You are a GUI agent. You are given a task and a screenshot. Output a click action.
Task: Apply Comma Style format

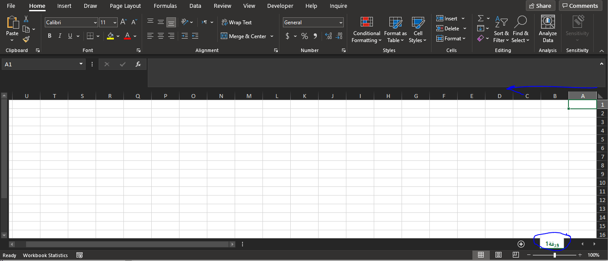click(x=316, y=36)
